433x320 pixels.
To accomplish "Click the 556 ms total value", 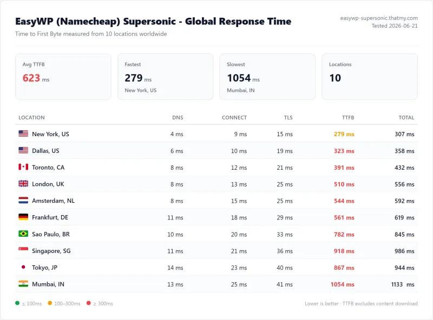I will point(404,184).
